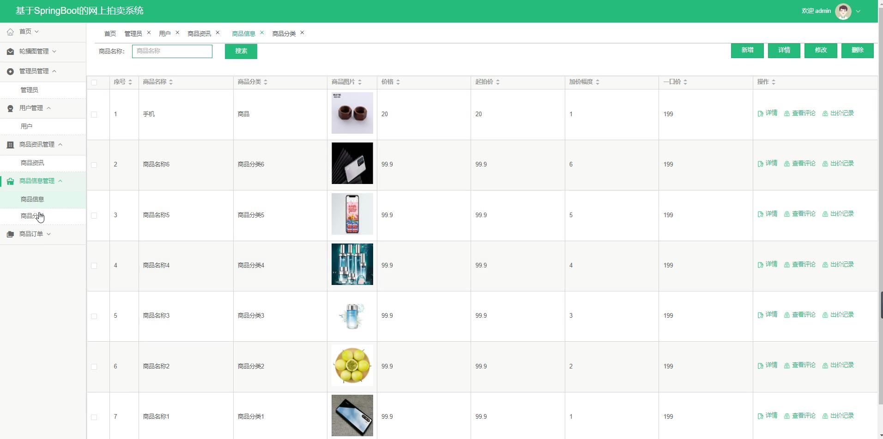Check the 商品名称2 row checkbox
Viewport: 883px width, 439px height.
tap(94, 367)
